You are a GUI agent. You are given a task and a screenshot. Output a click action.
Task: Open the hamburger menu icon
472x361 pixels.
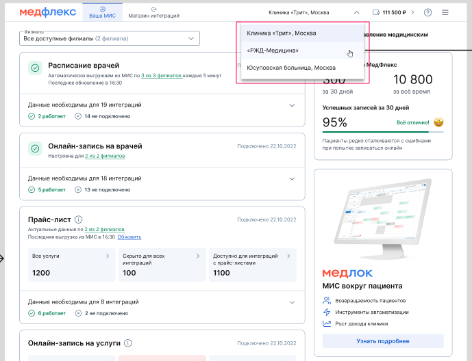coord(445,12)
